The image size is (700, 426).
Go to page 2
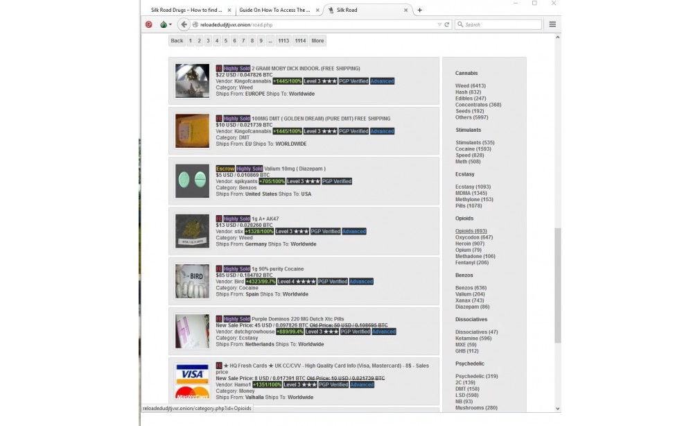pyautogui.click(x=199, y=41)
